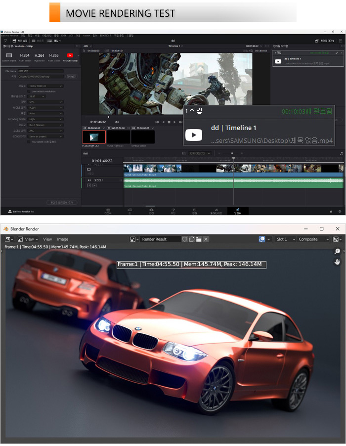Switch to the Fusion page tab

(x=173, y=211)
